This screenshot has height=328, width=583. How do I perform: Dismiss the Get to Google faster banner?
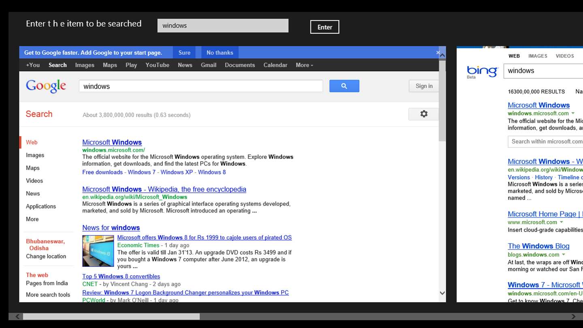coord(438,53)
